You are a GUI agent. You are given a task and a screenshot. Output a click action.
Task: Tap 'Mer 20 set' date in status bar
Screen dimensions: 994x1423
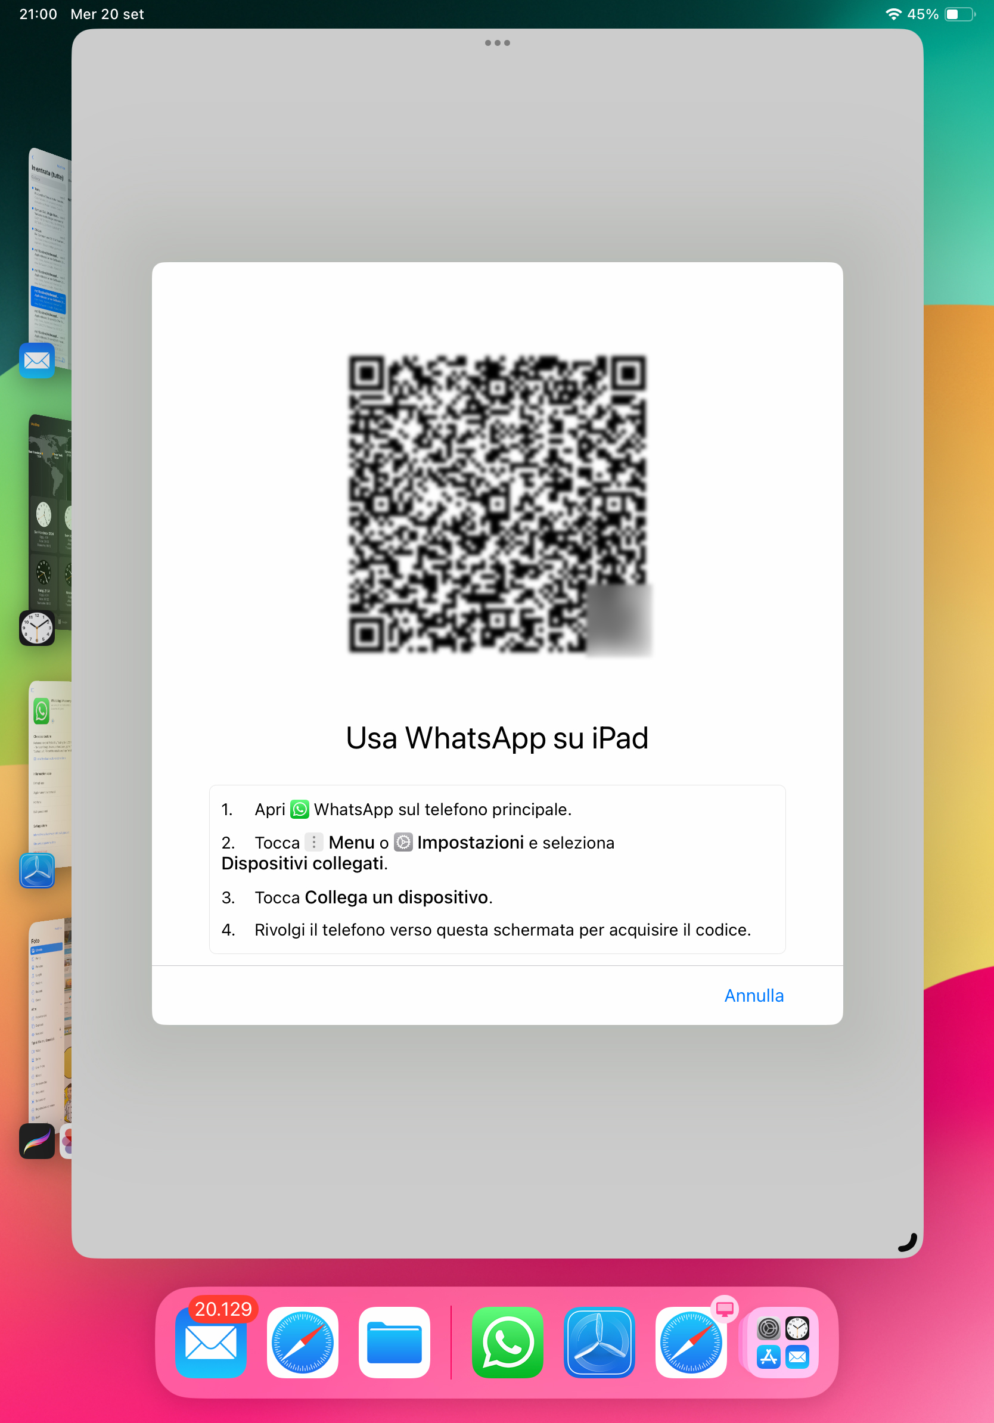pos(107,14)
